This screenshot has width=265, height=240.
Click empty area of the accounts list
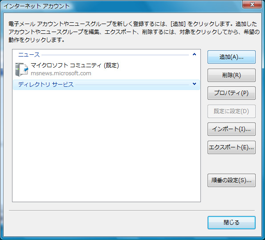[x=106, y=145]
